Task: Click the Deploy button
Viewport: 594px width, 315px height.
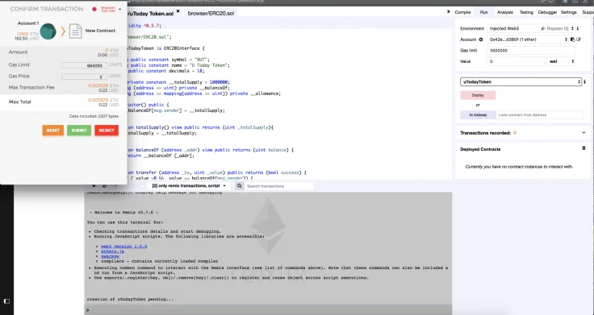Action: [478, 95]
